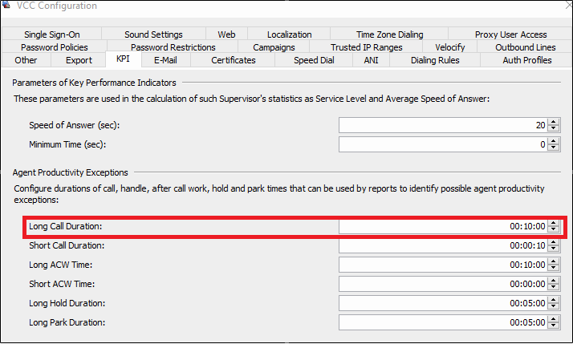Screen dimensions: 573x344
Task: Open the Dialing Rules tab
Action: pyautogui.click(x=435, y=60)
